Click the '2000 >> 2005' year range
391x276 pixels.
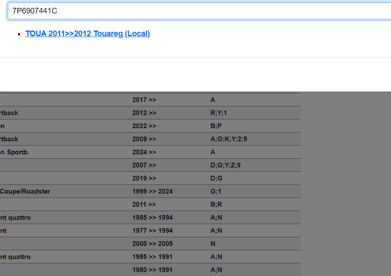pos(152,244)
